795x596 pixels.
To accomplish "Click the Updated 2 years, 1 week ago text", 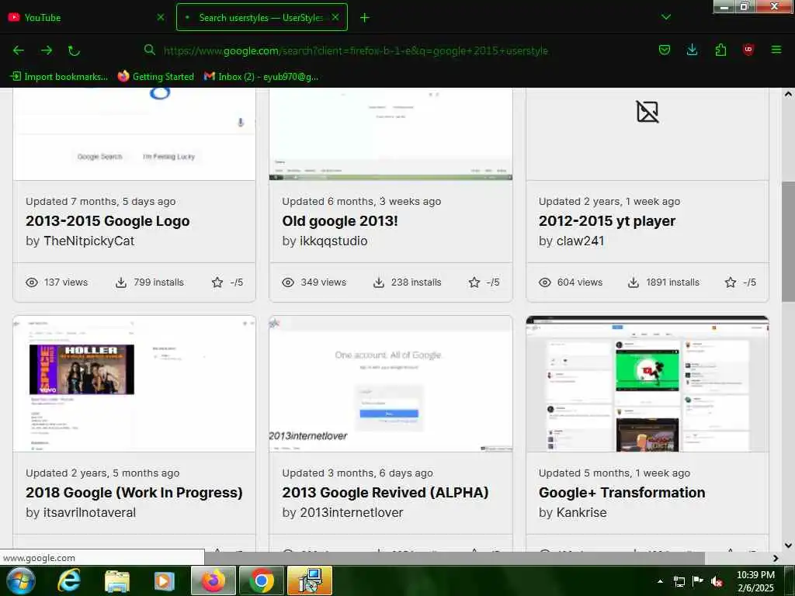I will click(x=609, y=201).
